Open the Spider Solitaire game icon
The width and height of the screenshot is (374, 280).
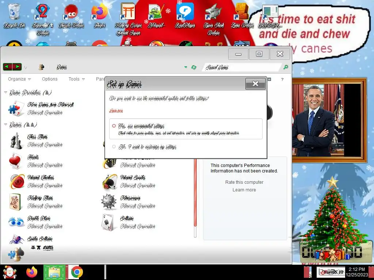tap(16, 239)
